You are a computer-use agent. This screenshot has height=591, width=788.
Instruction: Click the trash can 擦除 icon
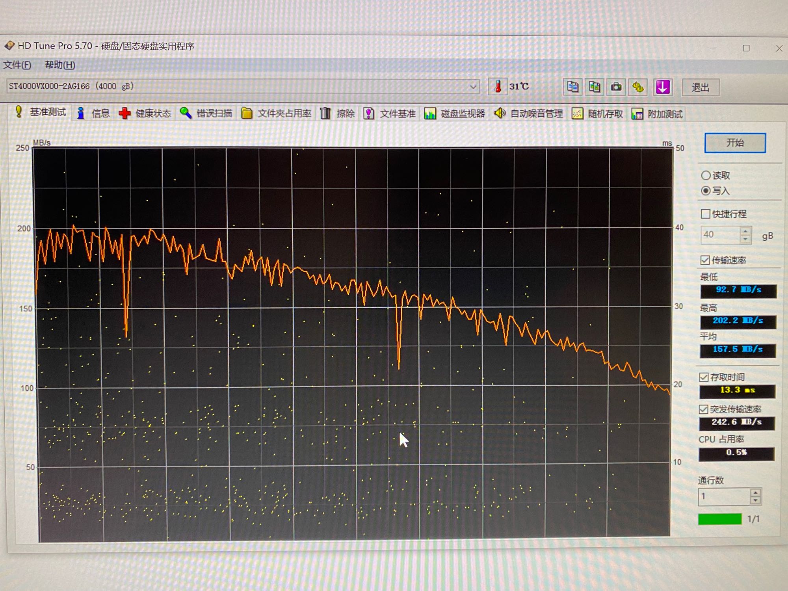tap(325, 113)
